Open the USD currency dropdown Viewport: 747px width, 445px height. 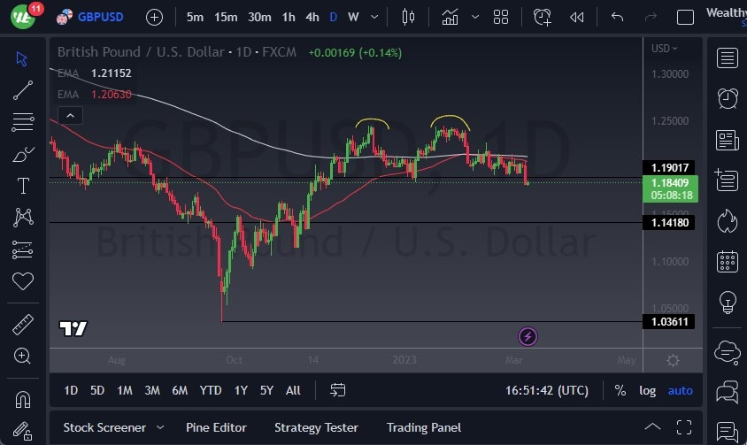pos(664,49)
